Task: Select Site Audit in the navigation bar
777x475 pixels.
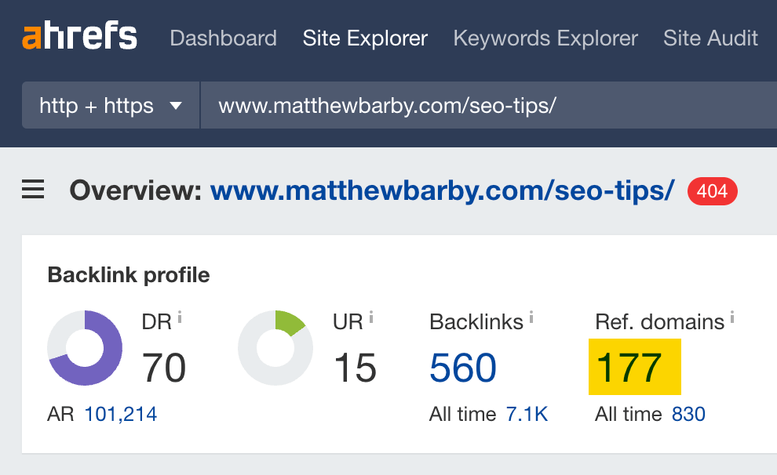Action: [710, 38]
